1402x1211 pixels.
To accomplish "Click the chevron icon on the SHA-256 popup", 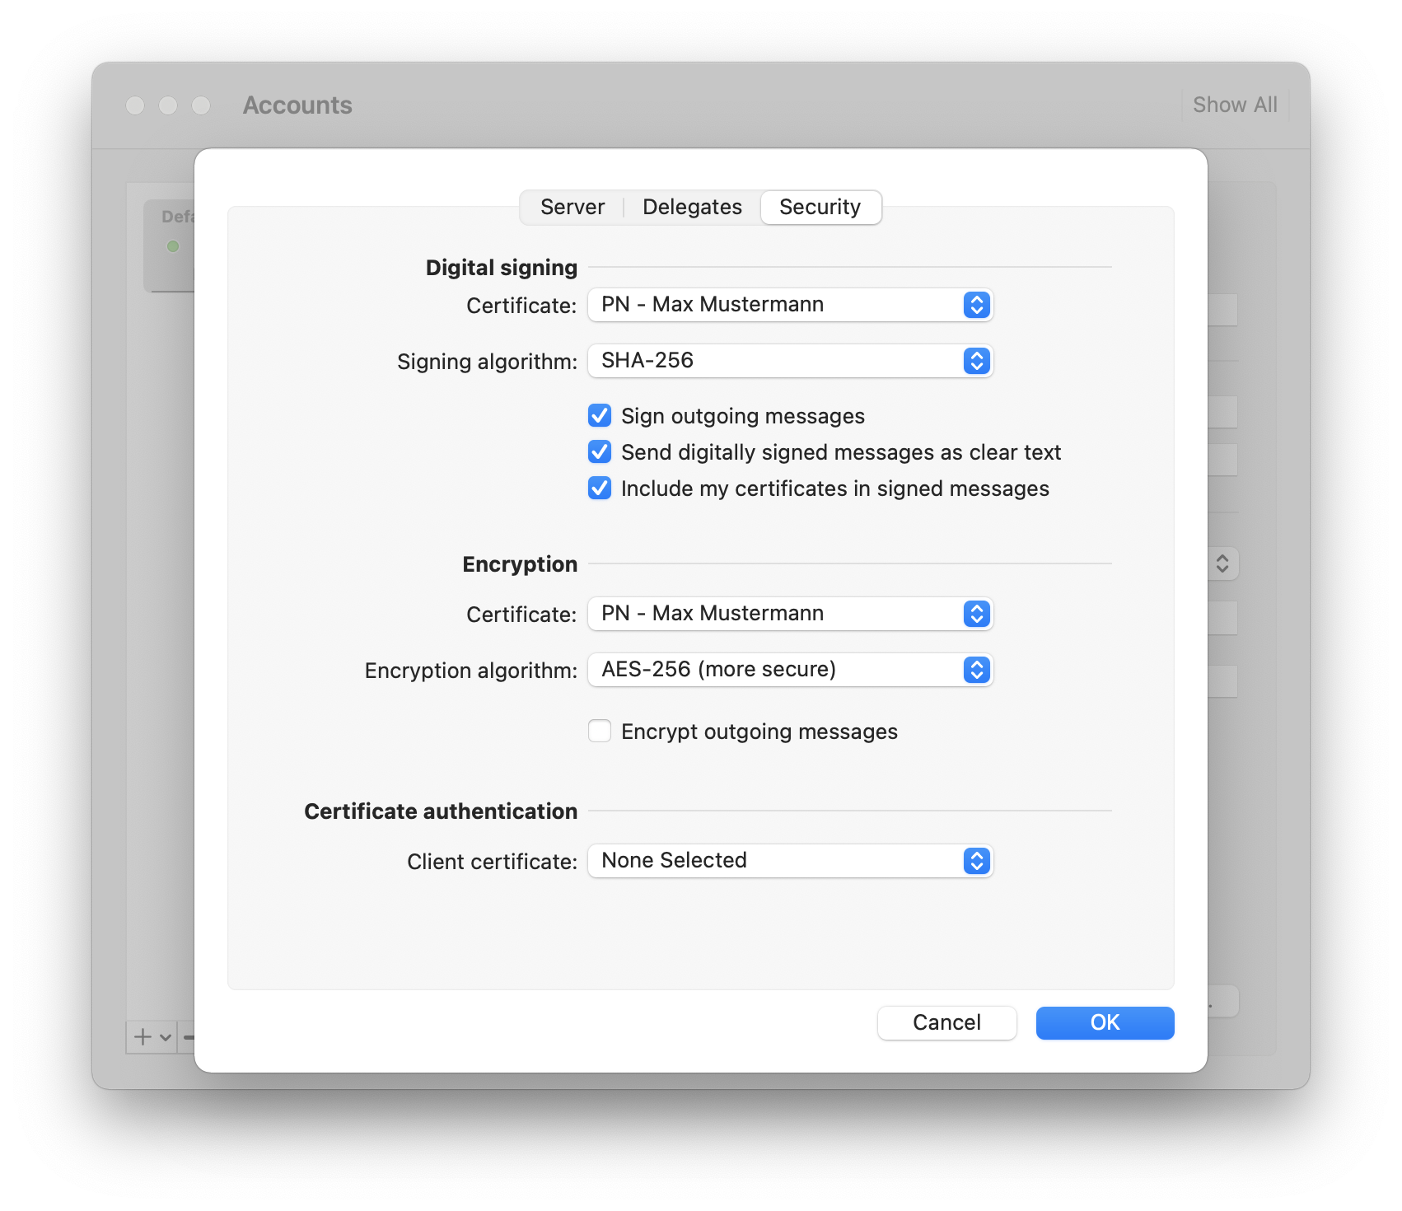I will tap(975, 361).
